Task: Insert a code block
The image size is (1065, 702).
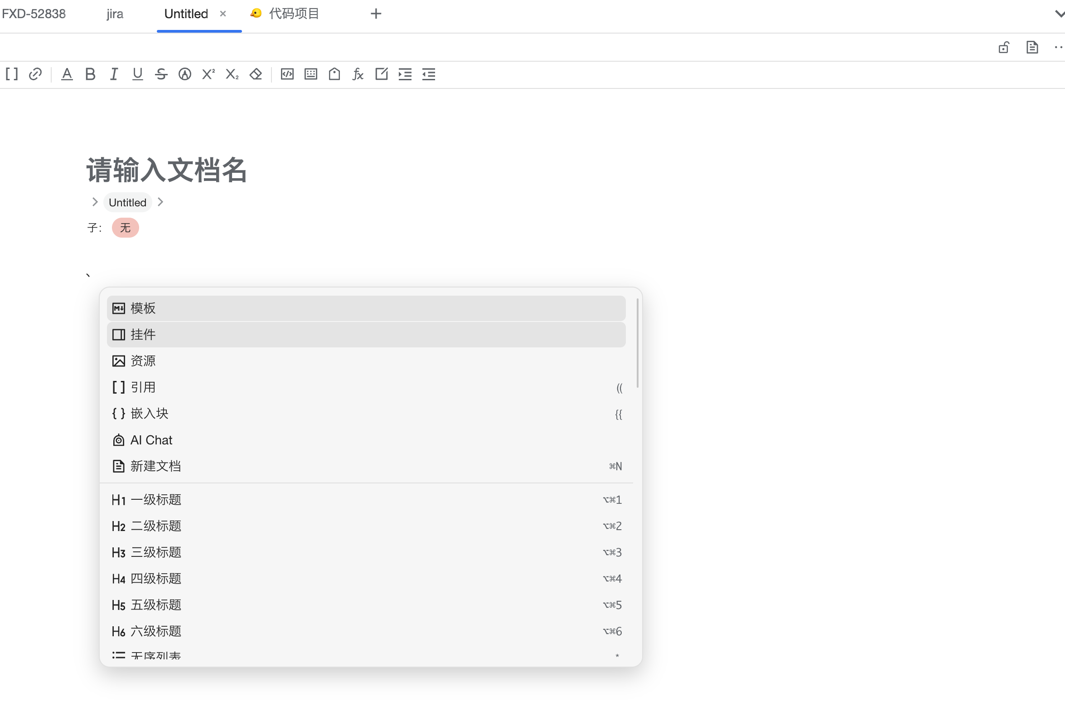Action: coord(287,74)
